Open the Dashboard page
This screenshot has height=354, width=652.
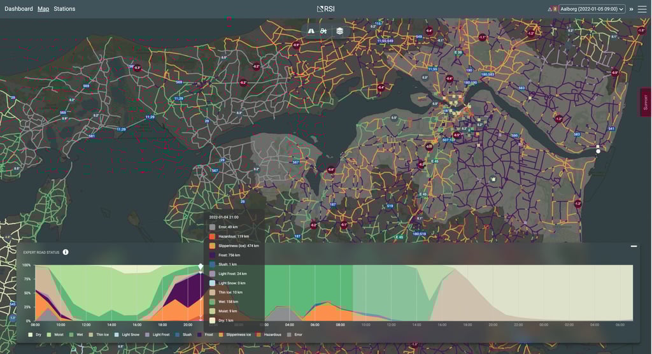(18, 9)
